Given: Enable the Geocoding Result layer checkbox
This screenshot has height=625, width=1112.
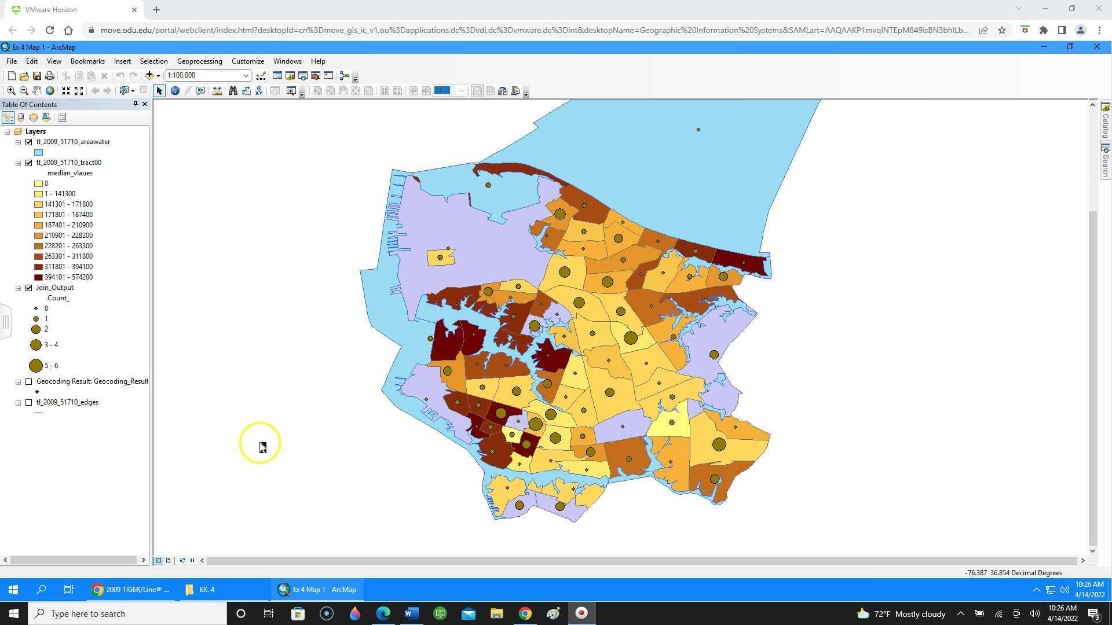Looking at the screenshot, I should click(29, 381).
